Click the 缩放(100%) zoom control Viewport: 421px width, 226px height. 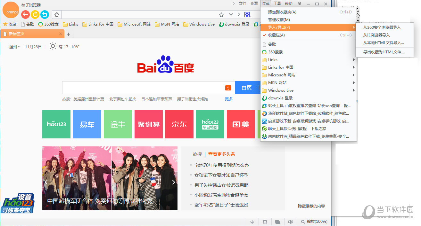click(313, 221)
